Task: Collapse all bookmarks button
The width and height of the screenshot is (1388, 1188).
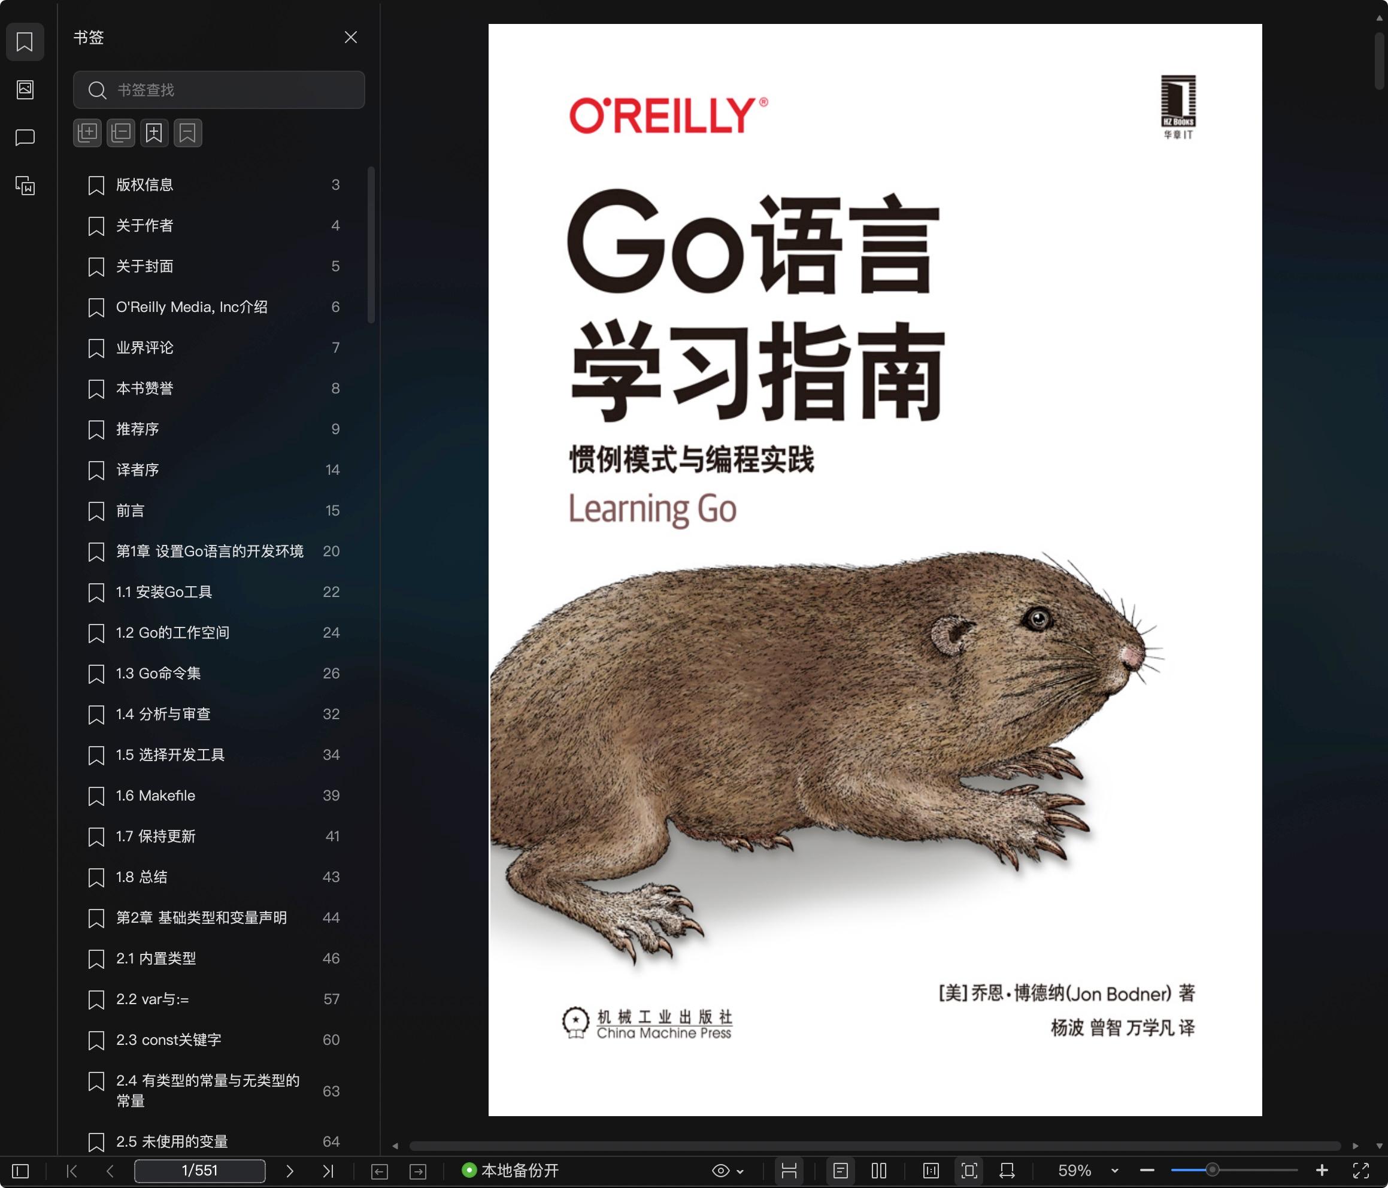Action: coord(120,133)
